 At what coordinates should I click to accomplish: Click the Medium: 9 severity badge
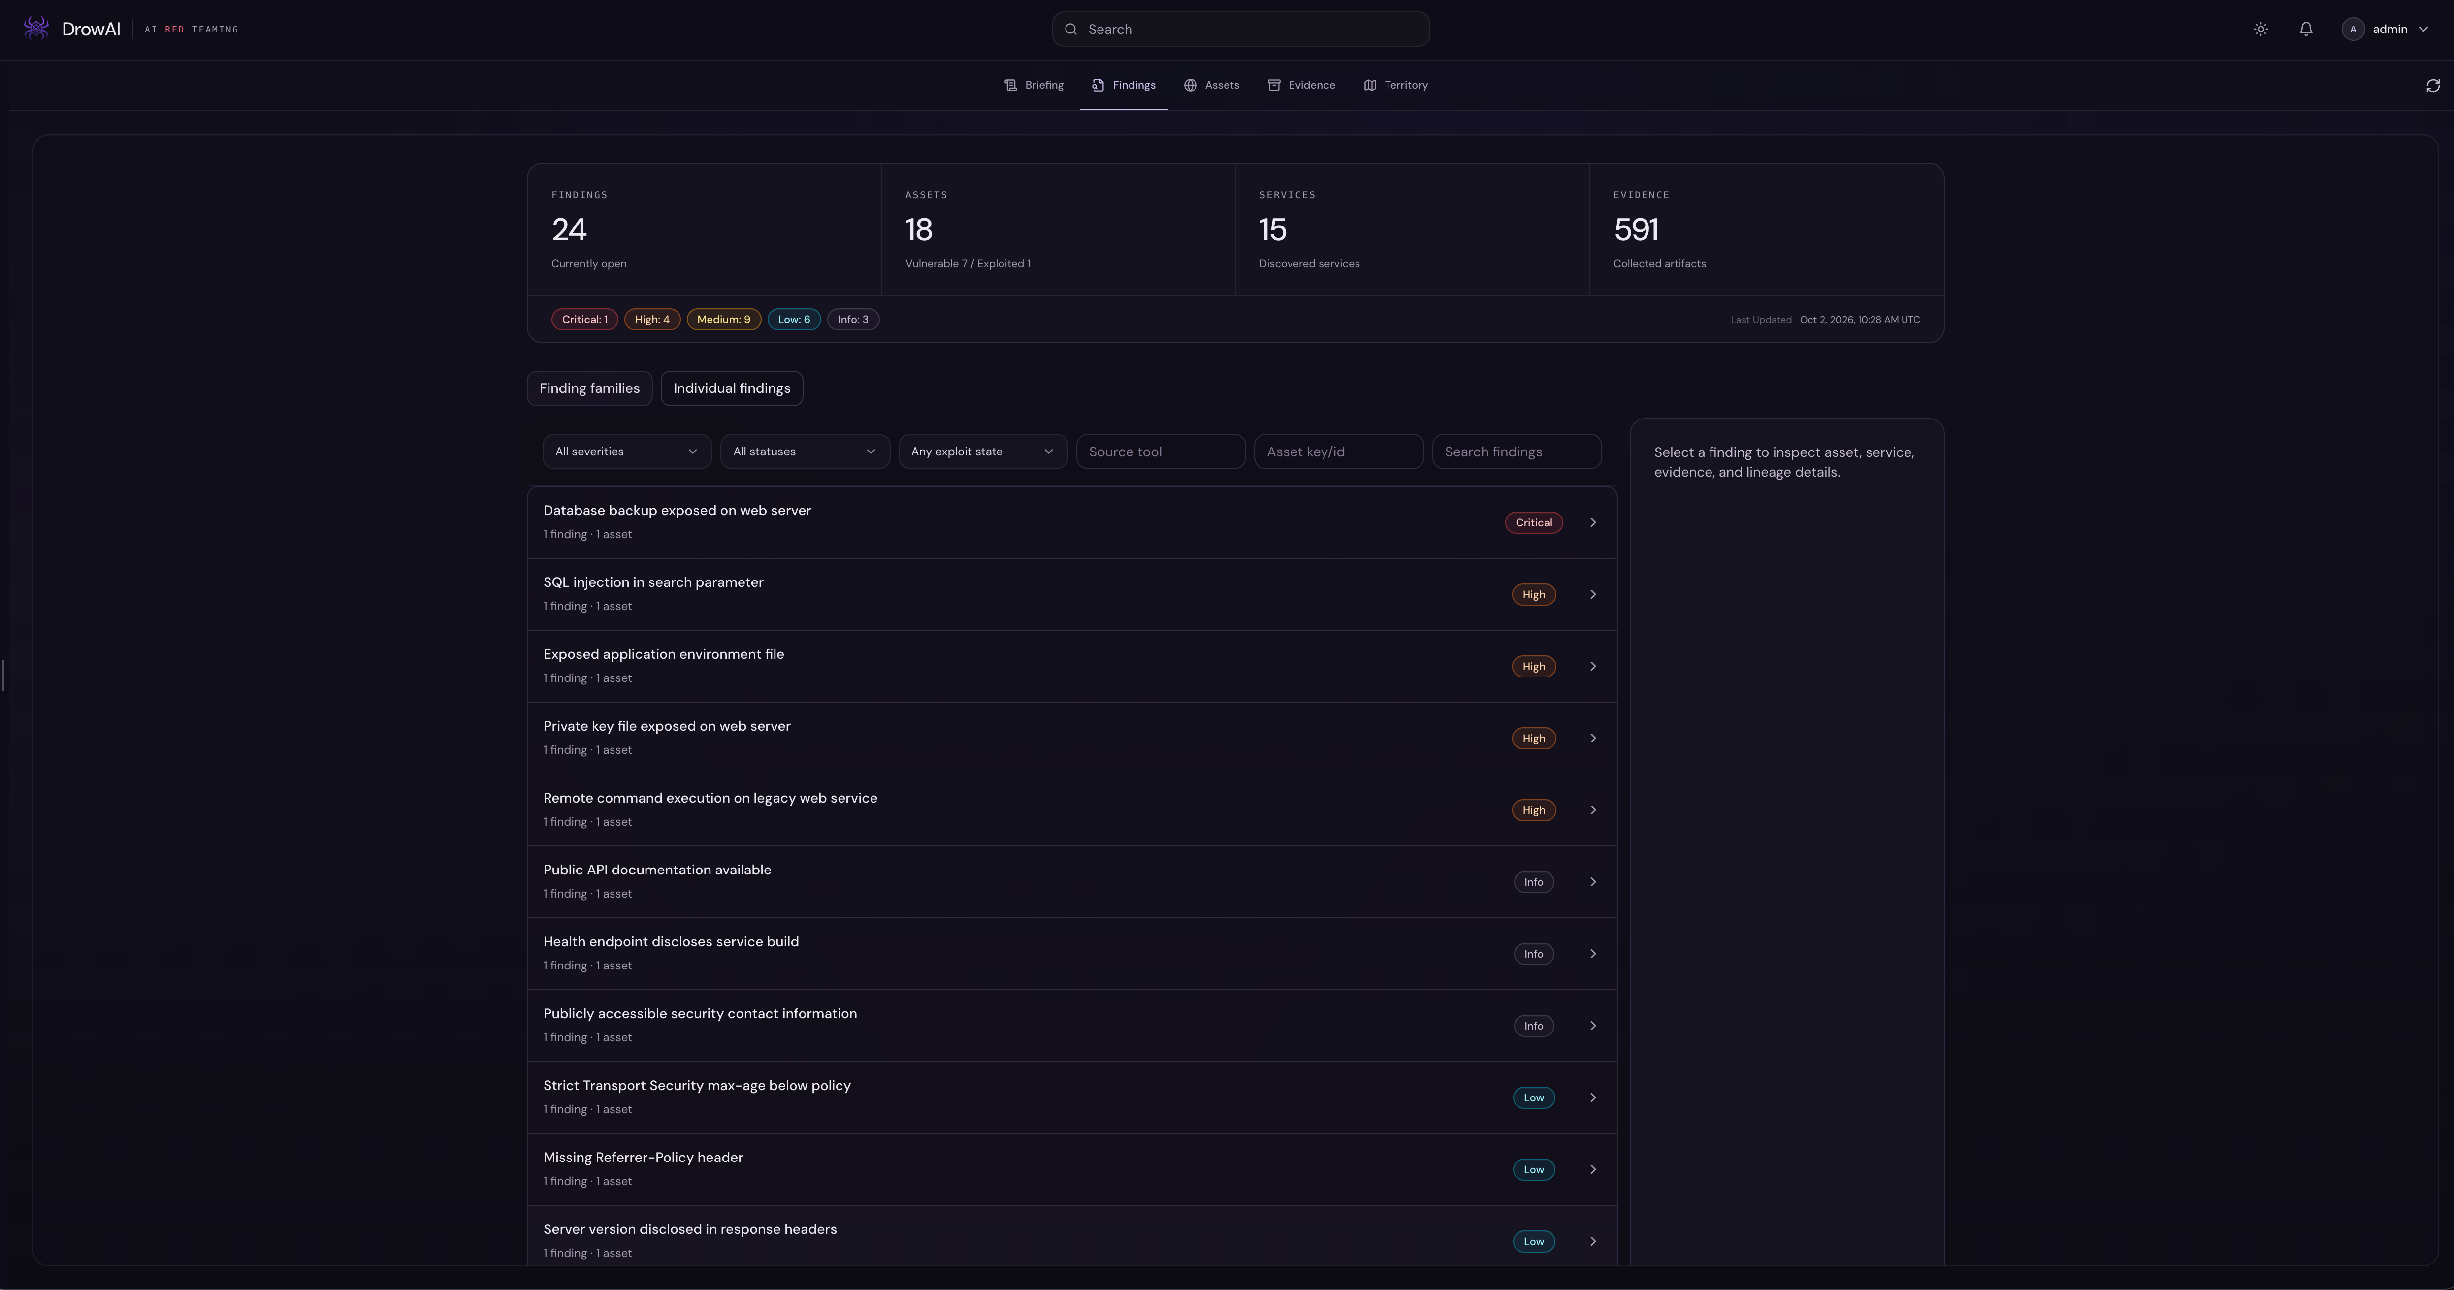click(723, 320)
